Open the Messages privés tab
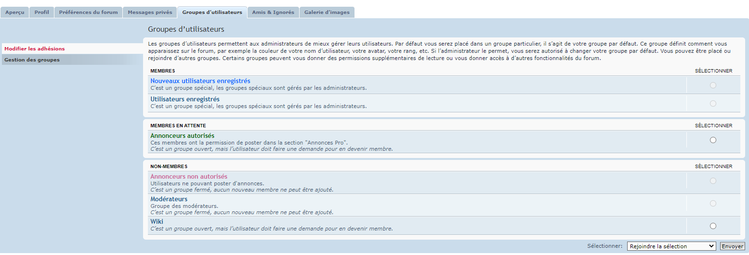 point(150,12)
